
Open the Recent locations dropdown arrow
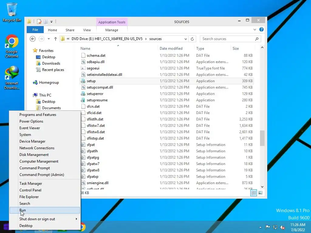49,39
